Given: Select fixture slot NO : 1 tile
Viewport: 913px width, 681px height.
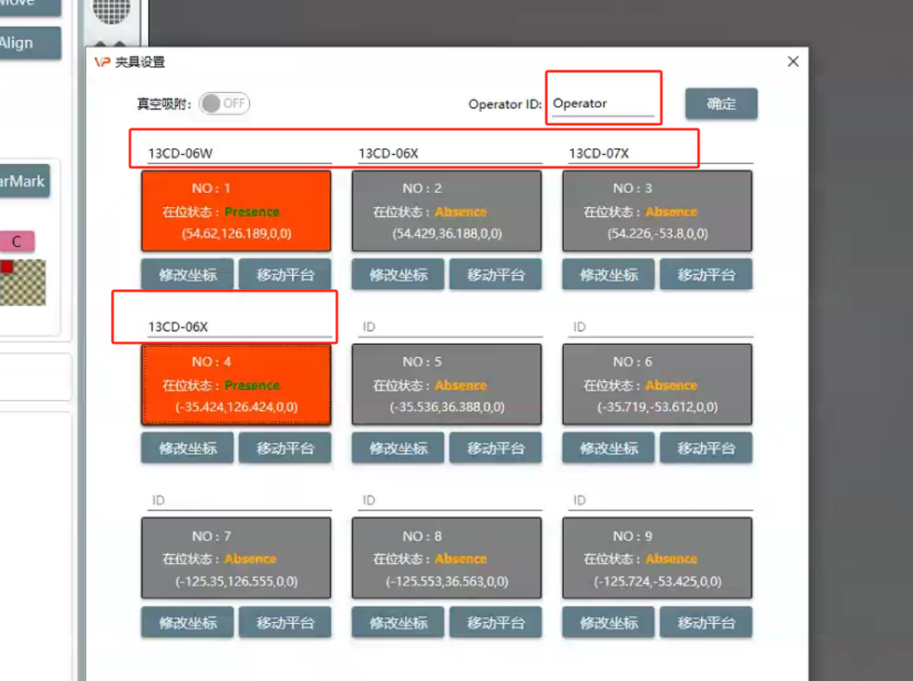Looking at the screenshot, I should (x=236, y=210).
